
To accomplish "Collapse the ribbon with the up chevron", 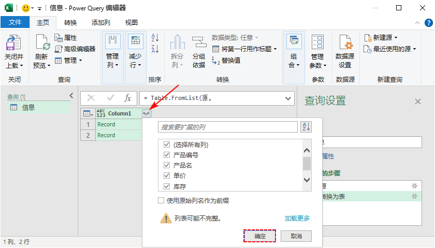I will click(417, 23).
